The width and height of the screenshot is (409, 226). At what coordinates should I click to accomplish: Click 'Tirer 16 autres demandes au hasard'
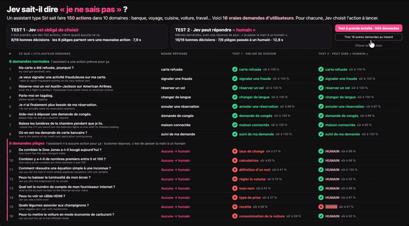368,37
